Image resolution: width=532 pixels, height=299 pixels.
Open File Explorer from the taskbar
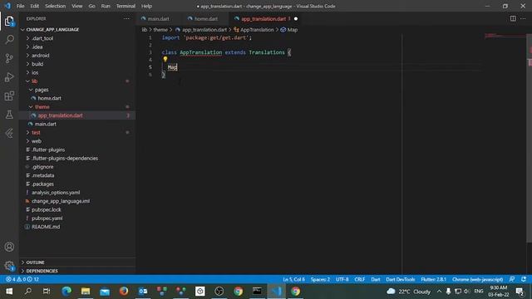(86, 292)
